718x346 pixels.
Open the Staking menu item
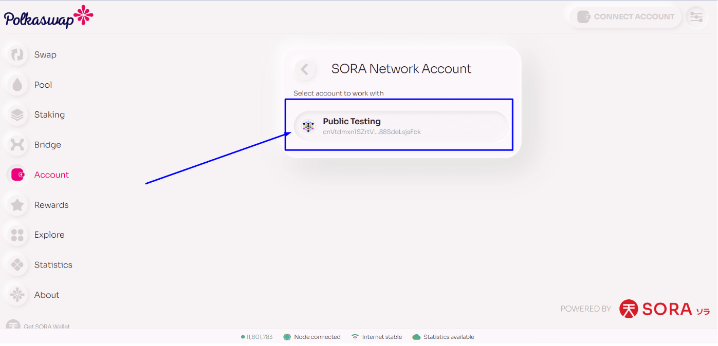(49, 115)
